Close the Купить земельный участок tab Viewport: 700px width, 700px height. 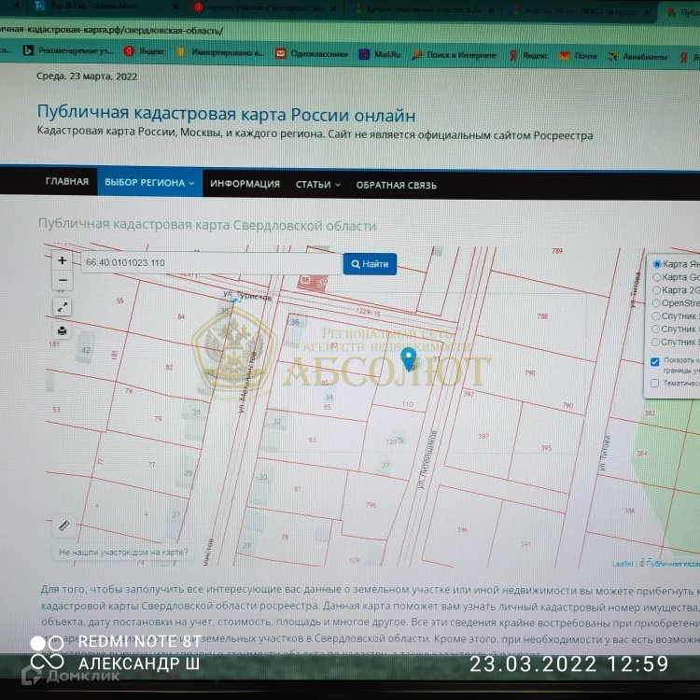491,10
